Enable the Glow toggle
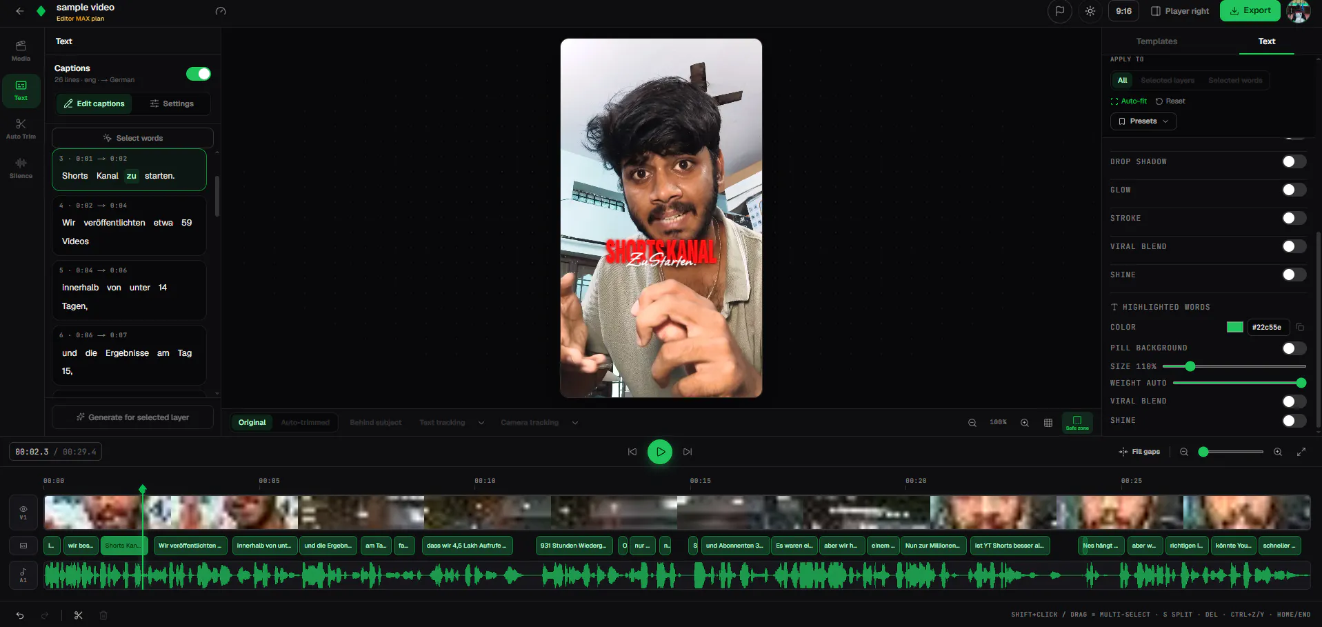The height and width of the screenshot is (627, 1322). click(x=1294, y=190)
